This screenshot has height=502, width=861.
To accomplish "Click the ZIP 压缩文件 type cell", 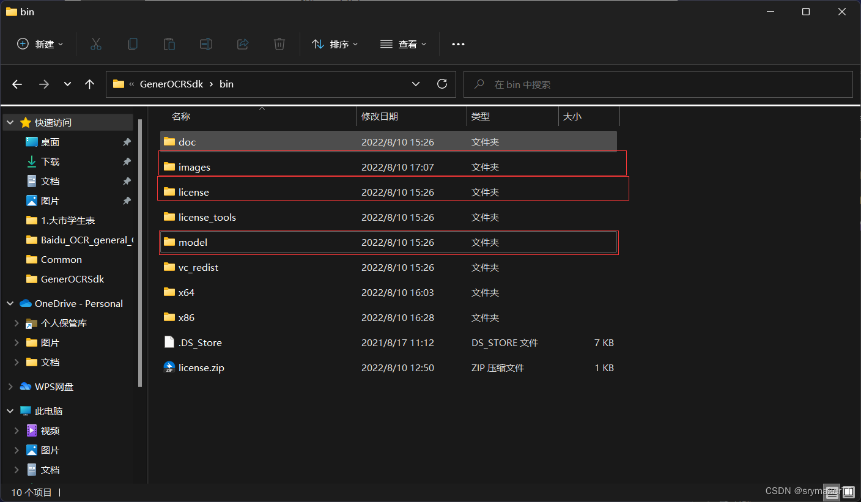I will point(498,368).
